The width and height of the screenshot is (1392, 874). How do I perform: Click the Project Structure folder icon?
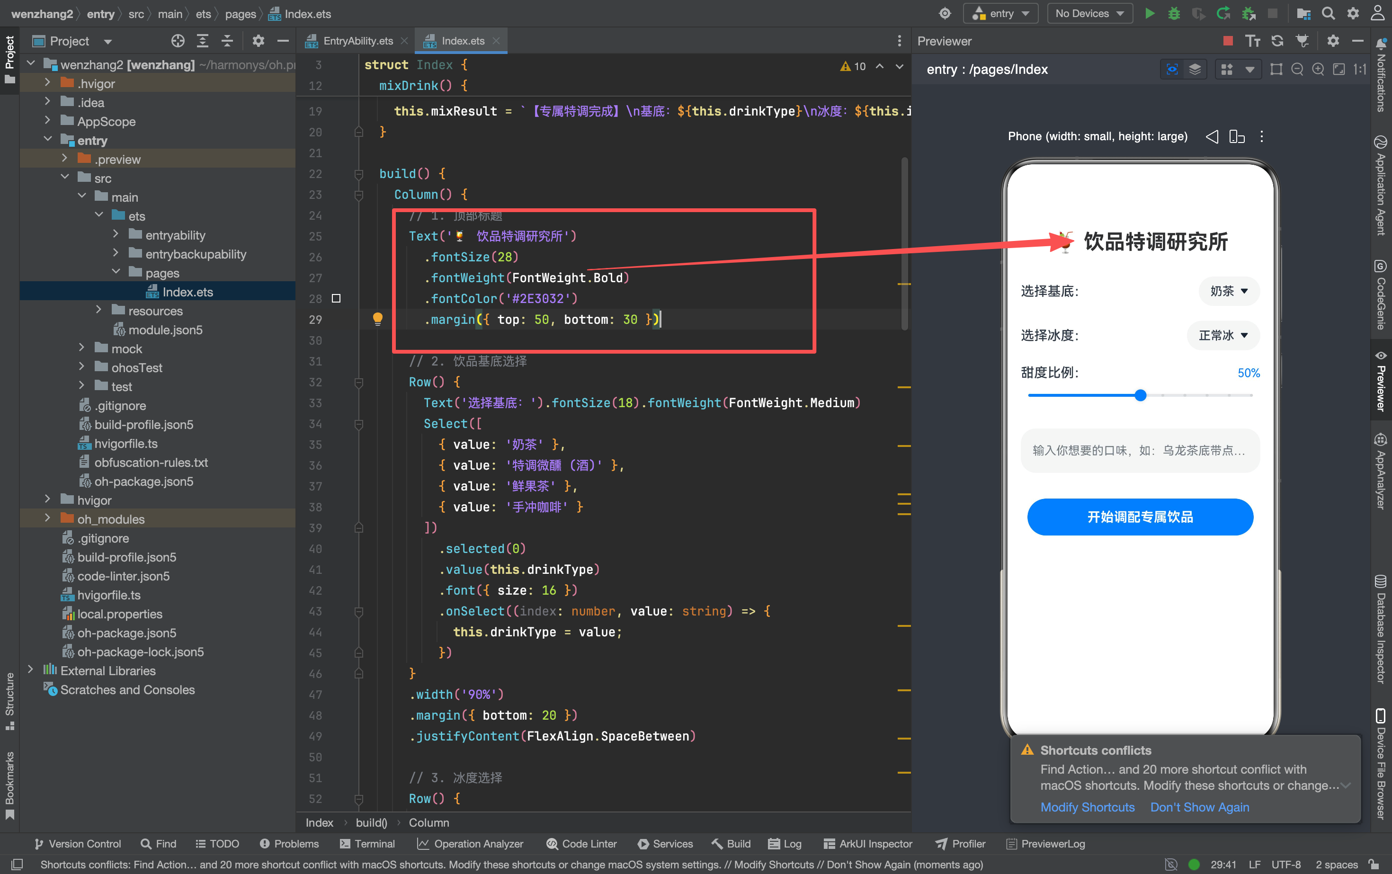[1303, 13]
